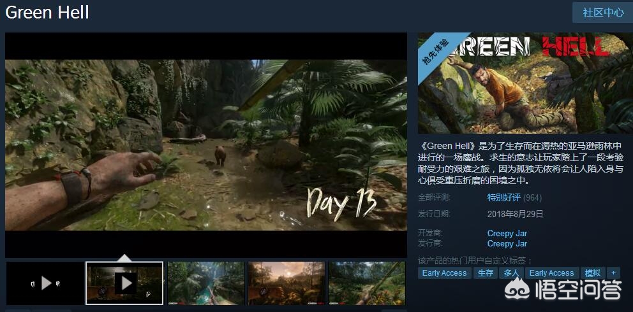Select the first Early Access tag
The height and width of the screenshot is (312, 633).
pyautogui.click(x=444, y=273)
